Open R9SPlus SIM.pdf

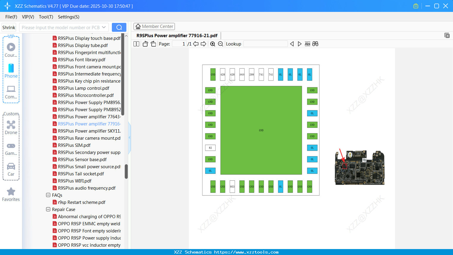71,145
